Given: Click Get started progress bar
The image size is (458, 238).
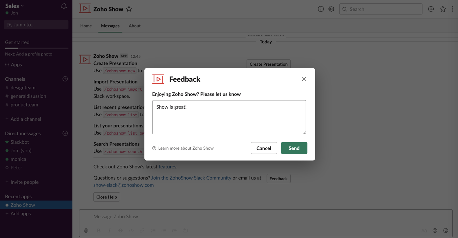Looking at the screenshot, I should [36, 48].
